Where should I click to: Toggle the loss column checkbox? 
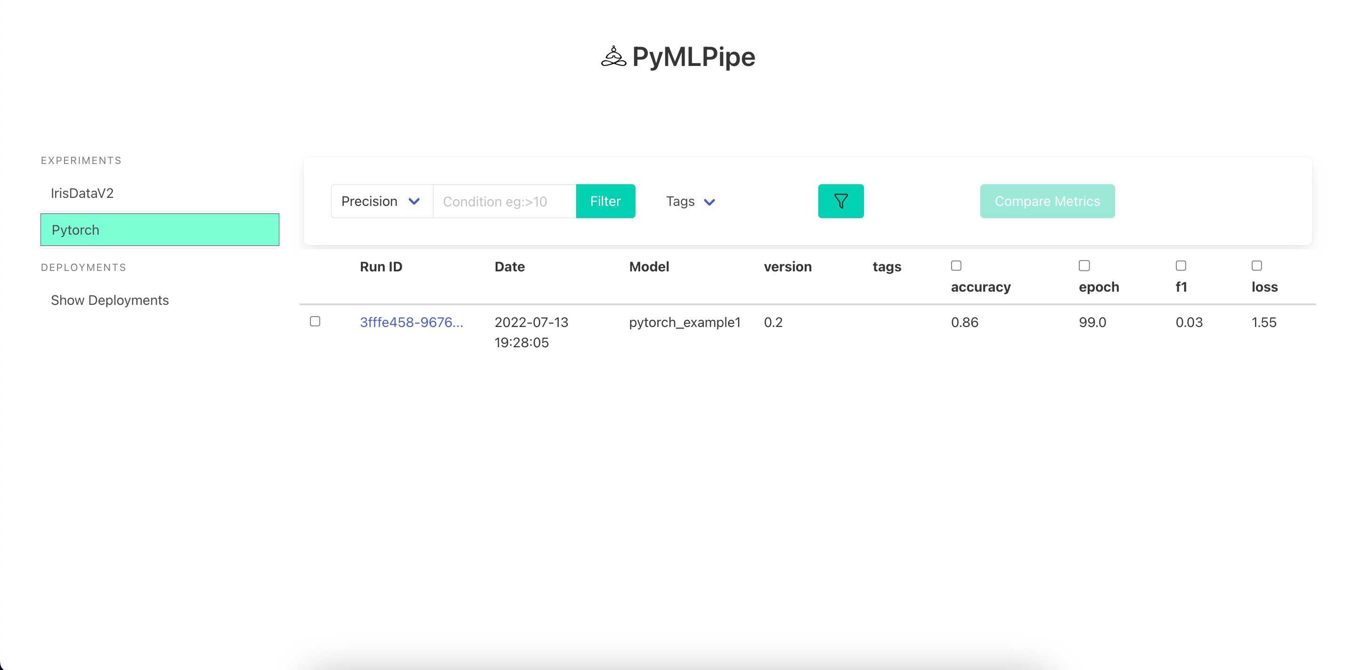click(1256, 266)
